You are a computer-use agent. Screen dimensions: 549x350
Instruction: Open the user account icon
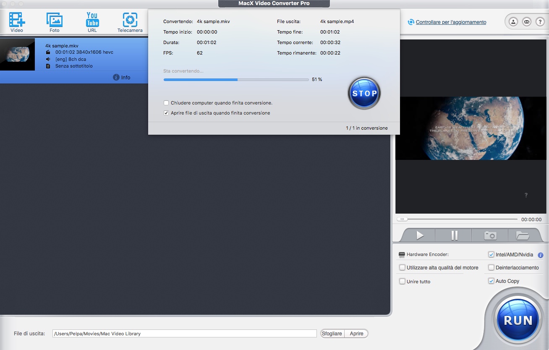pyautogui.click(x=513, y=22)
